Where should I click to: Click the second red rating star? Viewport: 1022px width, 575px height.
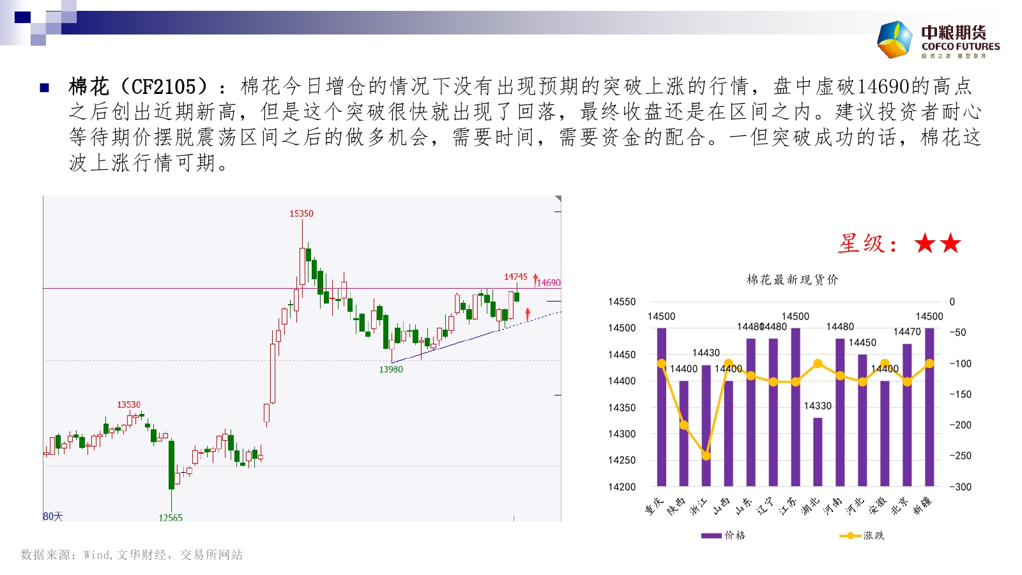click(x=950, y=243)
